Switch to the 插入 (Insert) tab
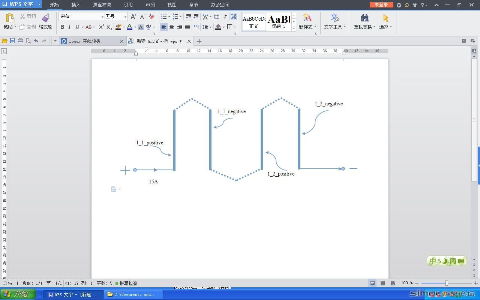Image resolution: width=480 pixels, height=300 pixels. [x=76, y=5]
